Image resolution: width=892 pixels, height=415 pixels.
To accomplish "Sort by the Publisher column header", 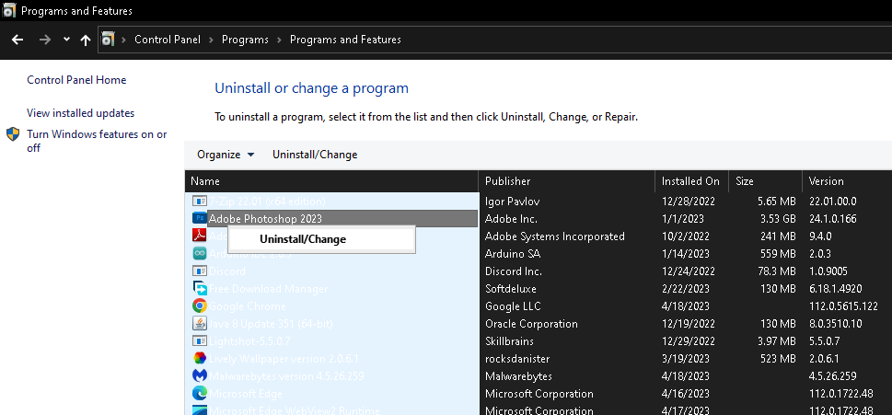I will click(567, 181).
